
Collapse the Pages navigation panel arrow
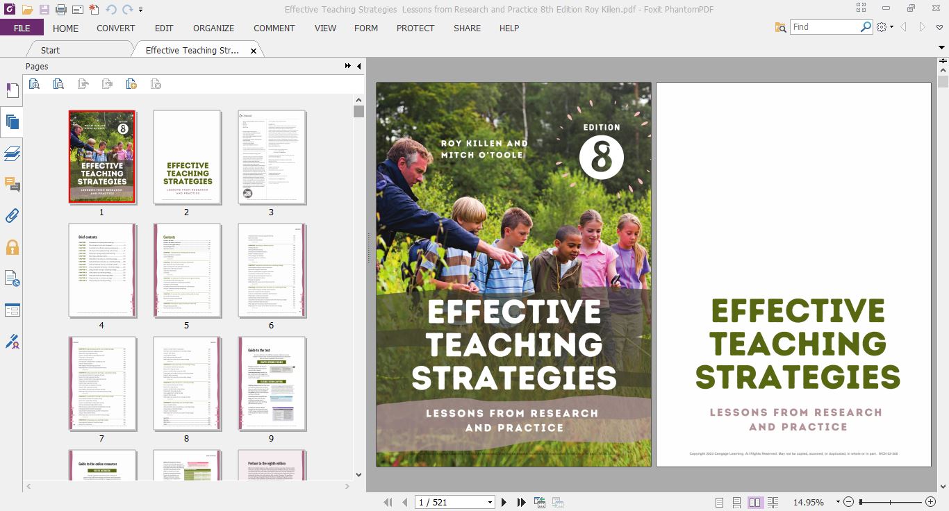coord(359,66)
